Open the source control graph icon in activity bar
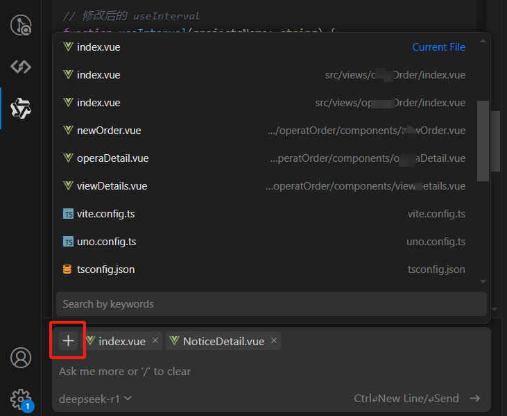The width and height of the screenshot is (507, 416). tap(21, 25)
